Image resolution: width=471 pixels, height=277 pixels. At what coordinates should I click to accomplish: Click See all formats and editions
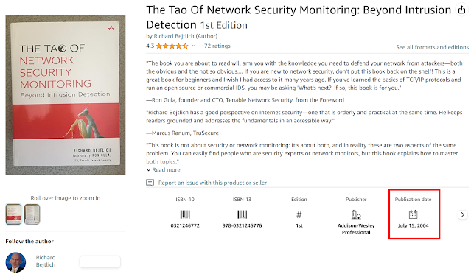click(x=432, y=47)
